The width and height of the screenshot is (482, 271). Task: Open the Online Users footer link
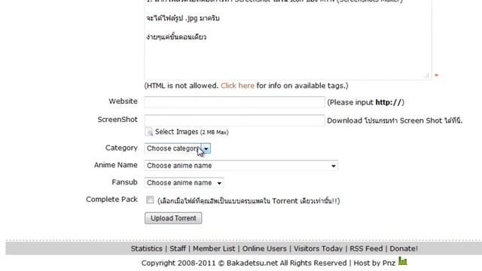coord(264,248)
